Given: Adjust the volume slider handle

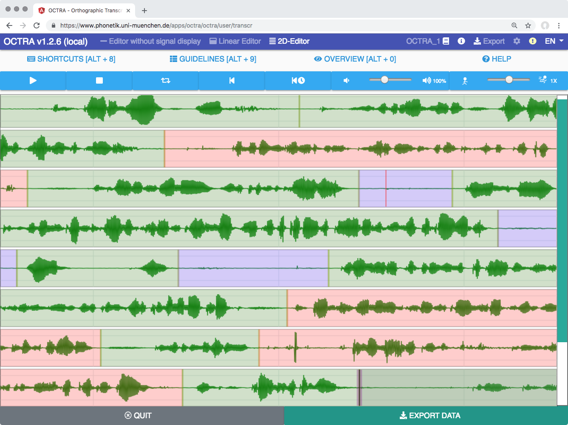Looking at the screenshot, I should [x=384, y=80].
